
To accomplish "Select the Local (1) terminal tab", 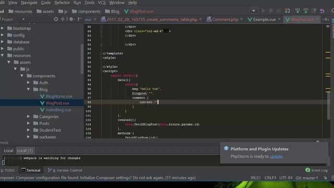I will (x=25, y=150).
